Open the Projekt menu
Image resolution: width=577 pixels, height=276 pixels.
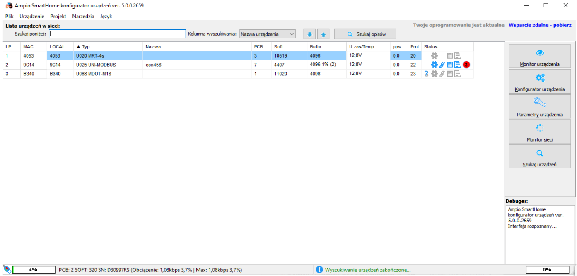pyautogui.click(x=58, y=17)
